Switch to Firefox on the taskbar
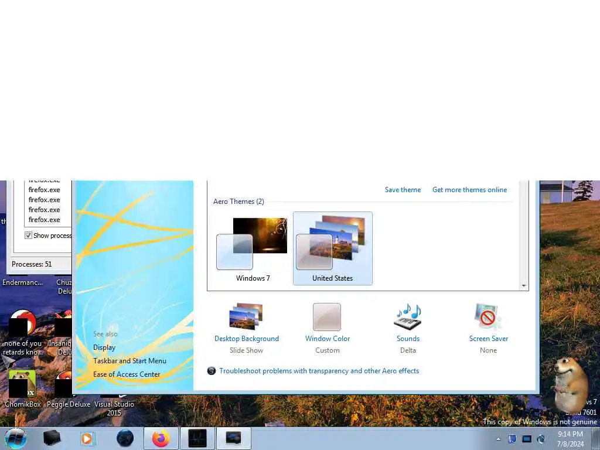The width and height of the screenshot is (600, 450). [x=161, y=438]
